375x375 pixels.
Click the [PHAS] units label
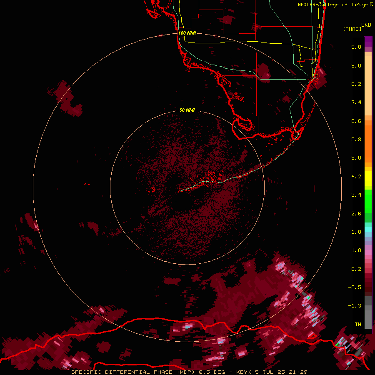click(x=352, y=29)
